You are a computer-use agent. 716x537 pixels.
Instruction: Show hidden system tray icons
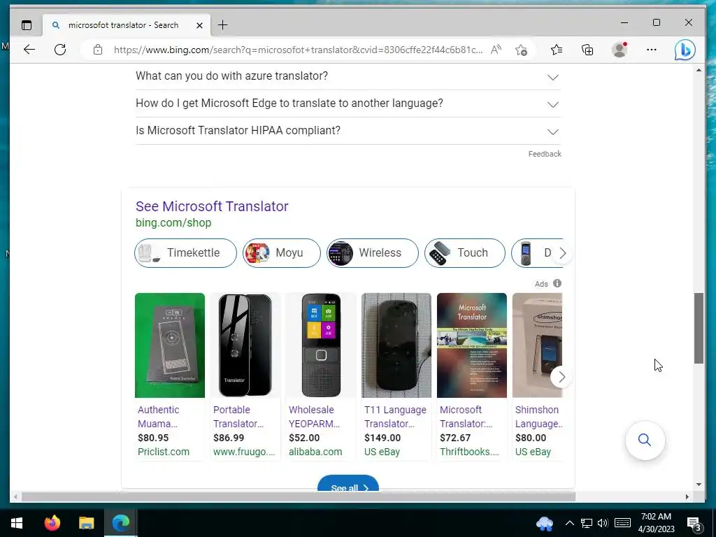569,523
